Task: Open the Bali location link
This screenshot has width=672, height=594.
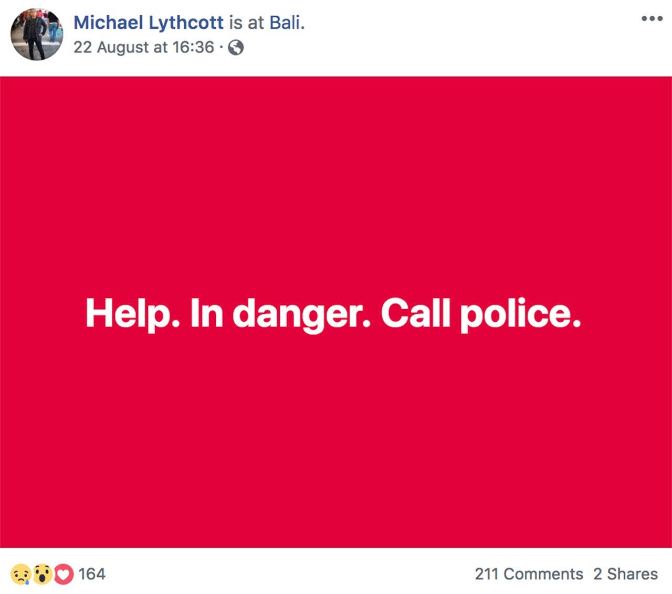Action: click(x=286, y=23)
